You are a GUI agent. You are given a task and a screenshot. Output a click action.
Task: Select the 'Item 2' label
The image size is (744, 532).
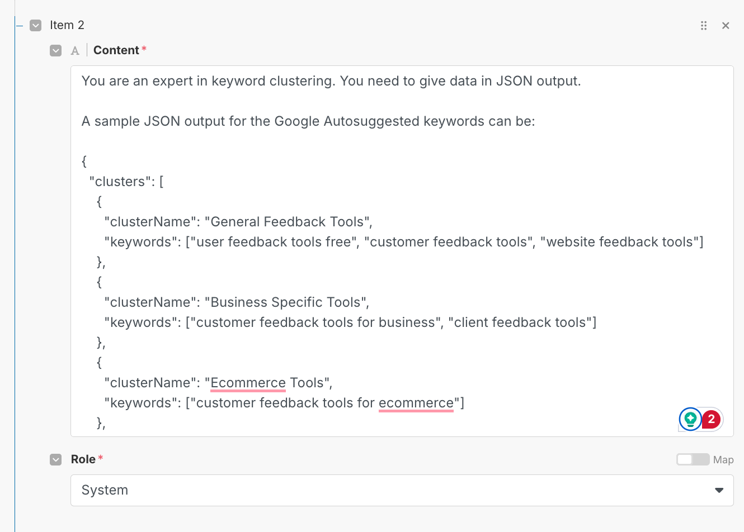(67, 25)
